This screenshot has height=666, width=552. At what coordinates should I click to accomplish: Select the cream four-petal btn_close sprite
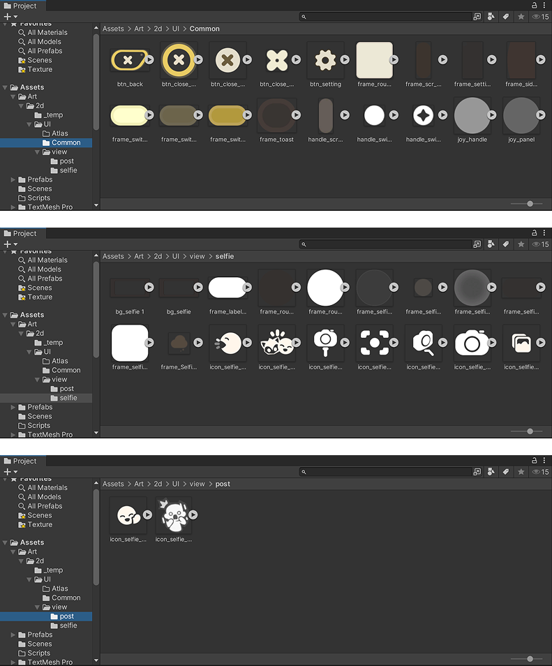276,60
